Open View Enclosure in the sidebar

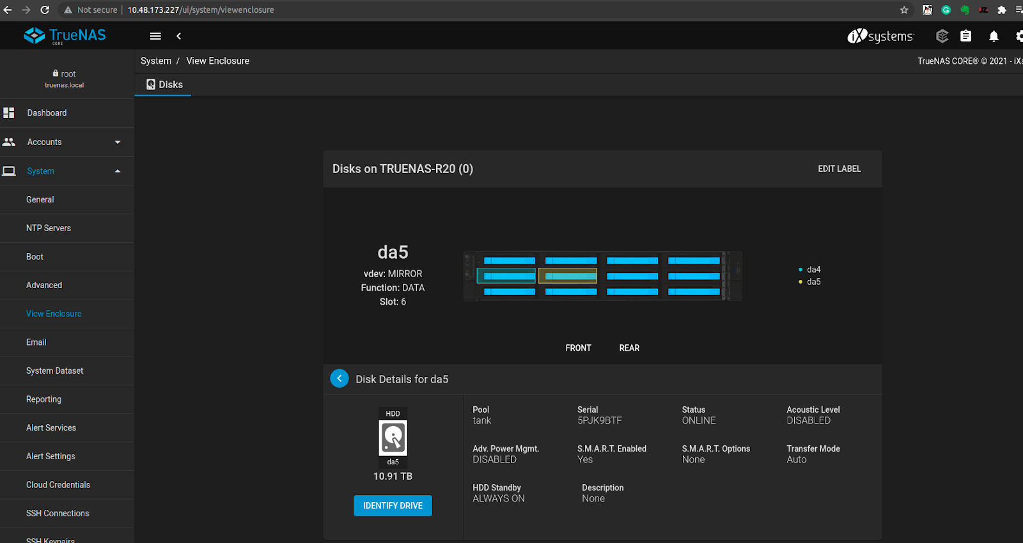[54, 314]
